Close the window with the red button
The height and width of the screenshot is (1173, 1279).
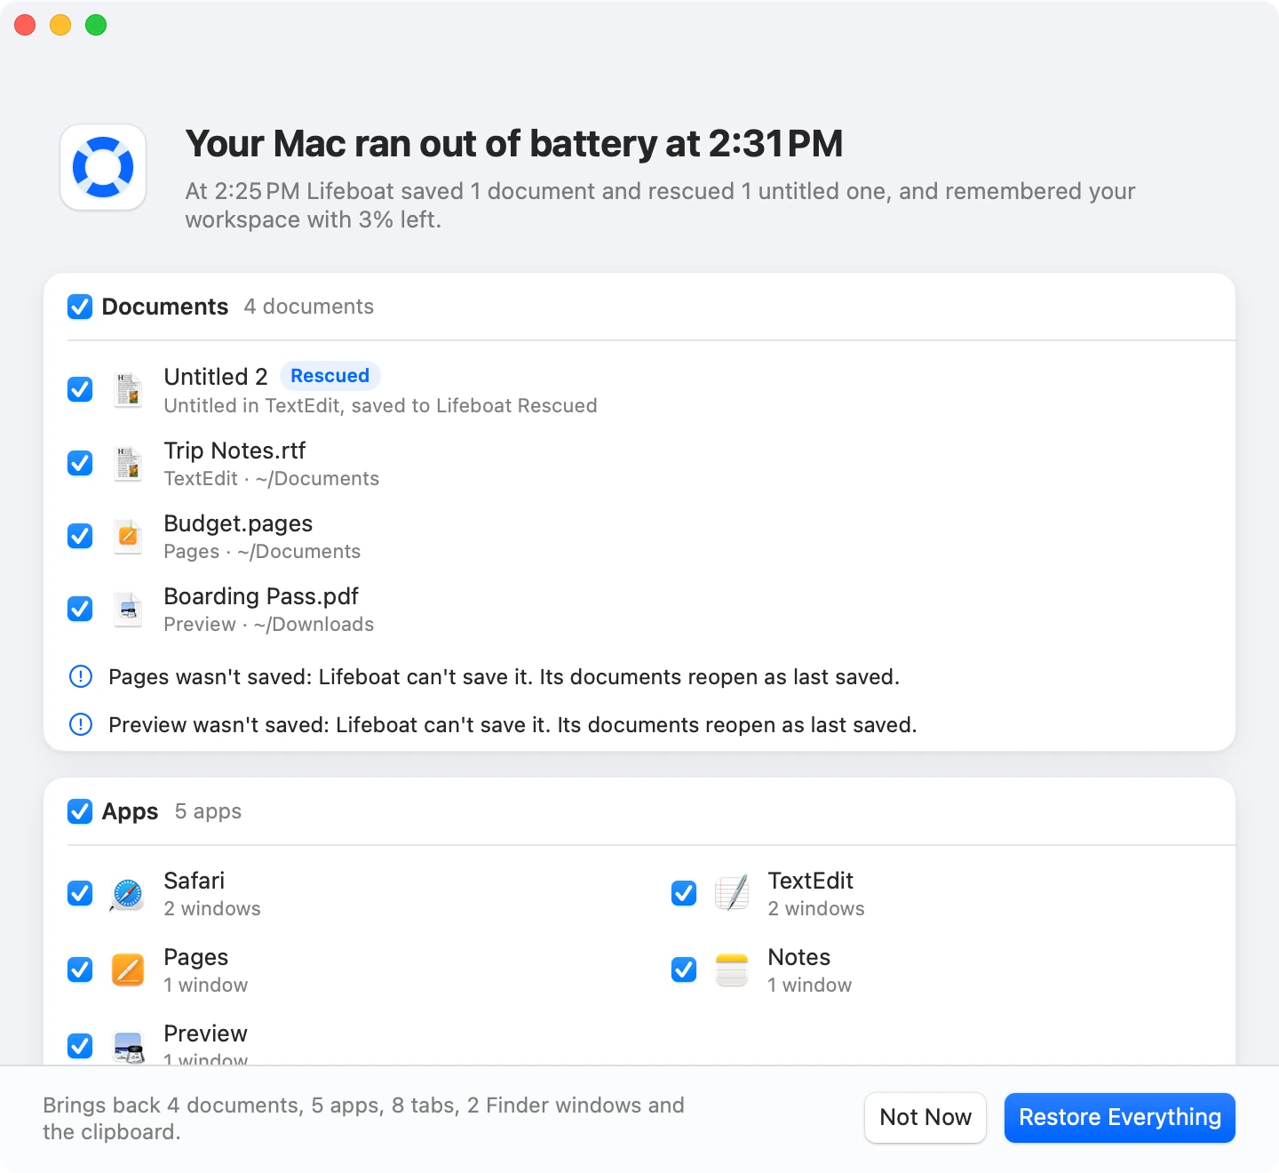point(25,25)
